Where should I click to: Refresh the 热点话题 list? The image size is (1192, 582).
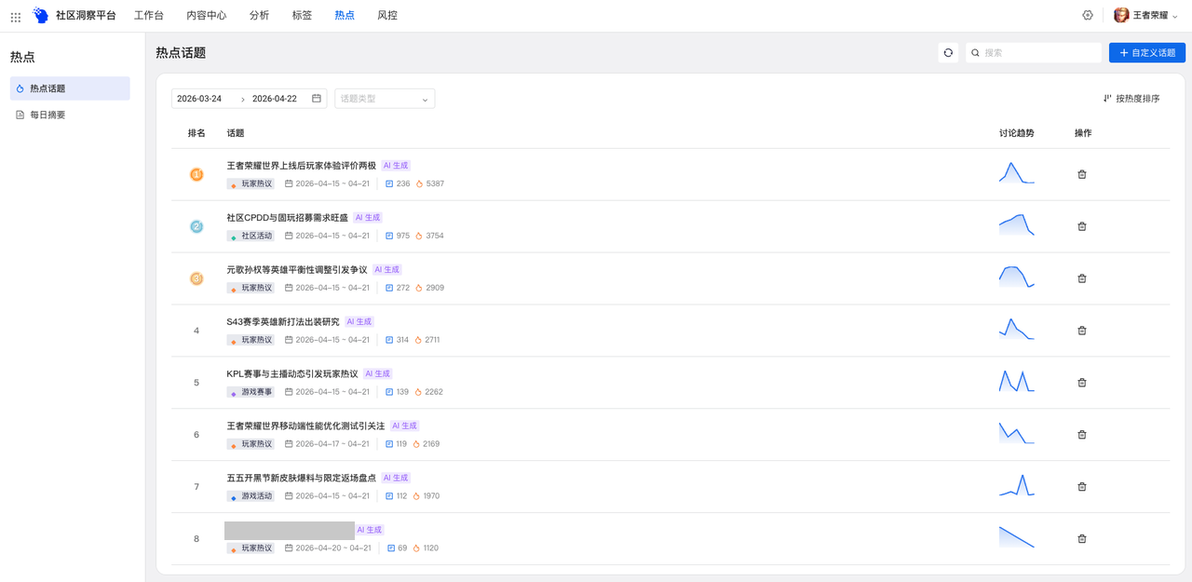pyautogui.click(x=948, y=53)
